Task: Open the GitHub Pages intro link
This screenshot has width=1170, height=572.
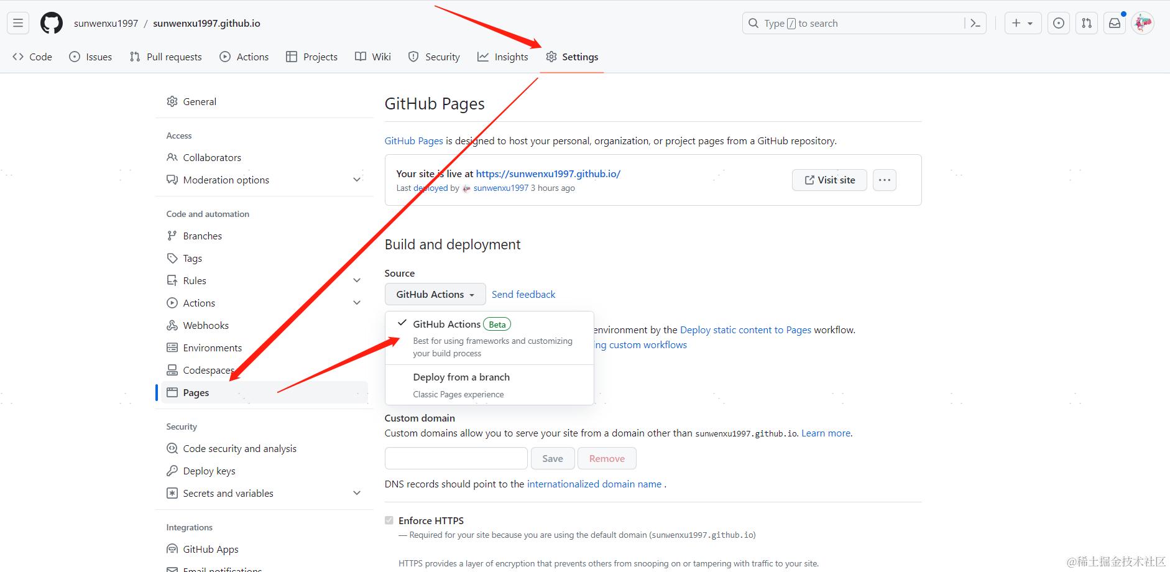Action: pyautogui.click(x=414, y=141)
